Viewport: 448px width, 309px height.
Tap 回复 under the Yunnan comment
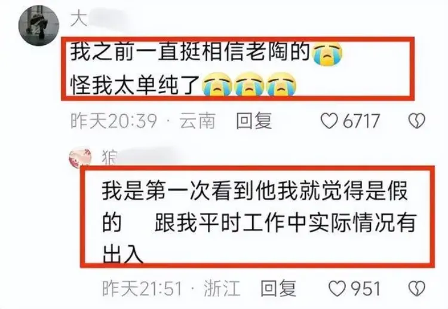coord(254,121)
